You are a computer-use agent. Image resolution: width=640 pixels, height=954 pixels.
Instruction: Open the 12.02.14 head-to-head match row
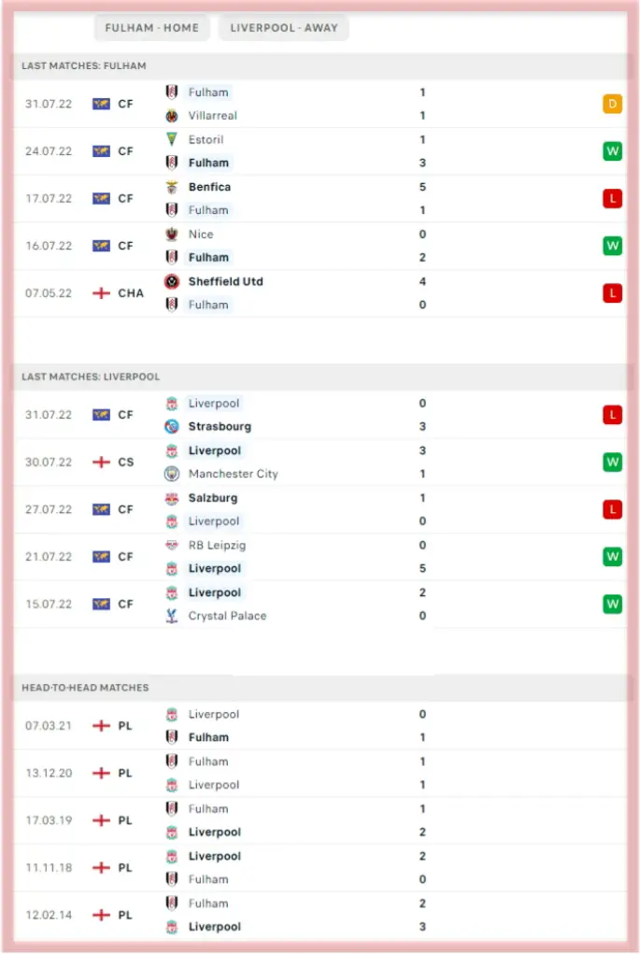tap(318, 915)
